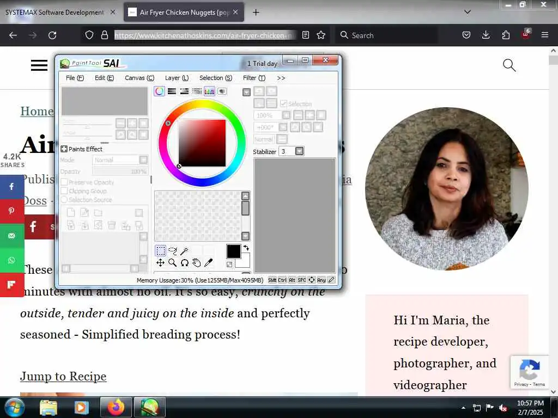Open the File menu in SAI
The width and height of the screenshot is (558, 418).
coord(75,78)
